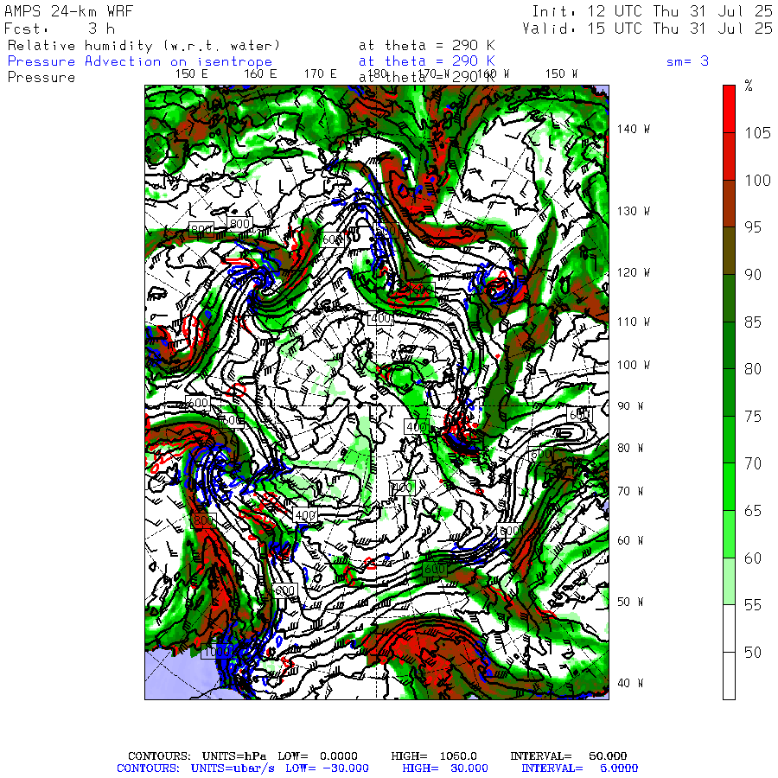Click the '1000' pressure contour label box
Viewport: 778px width, 778px height.
coord(217,651)
